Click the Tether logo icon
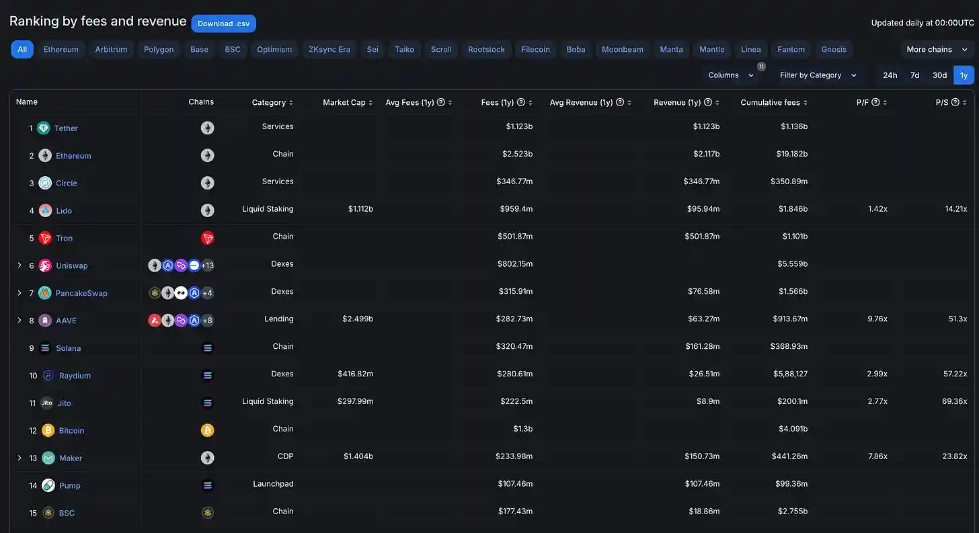The width and height of the screenshot is (979, 533). click(x=44, y=128)
